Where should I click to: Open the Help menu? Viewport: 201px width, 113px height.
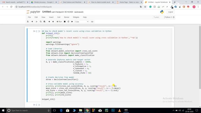pos(85,17)
